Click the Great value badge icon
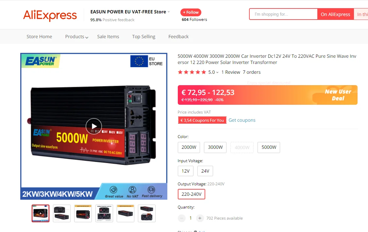The height and width of the screenshot is (232, 368). point(114,190)
